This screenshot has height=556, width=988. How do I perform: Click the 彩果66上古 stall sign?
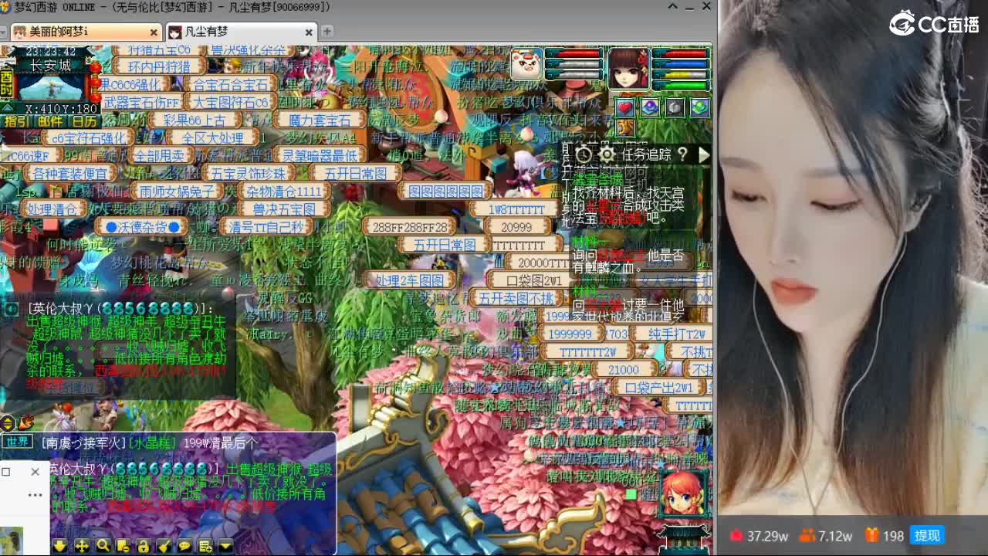coord(195,120)
